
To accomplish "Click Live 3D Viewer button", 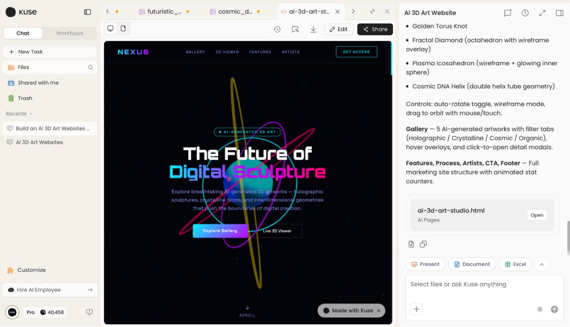I will click(x=277, y=231).
